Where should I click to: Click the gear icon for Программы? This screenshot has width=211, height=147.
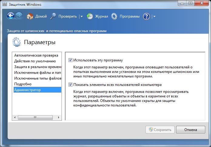click(x=114, y=16)
